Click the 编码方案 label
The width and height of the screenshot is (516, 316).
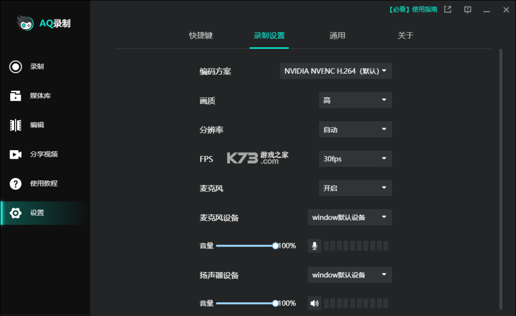point(215,72)
